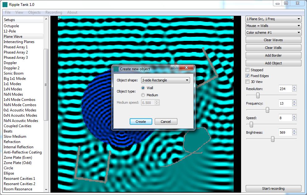Screen dimensions: 307x195
Task: Click the Clear Walls button
Action: click(x=273, y=48)
